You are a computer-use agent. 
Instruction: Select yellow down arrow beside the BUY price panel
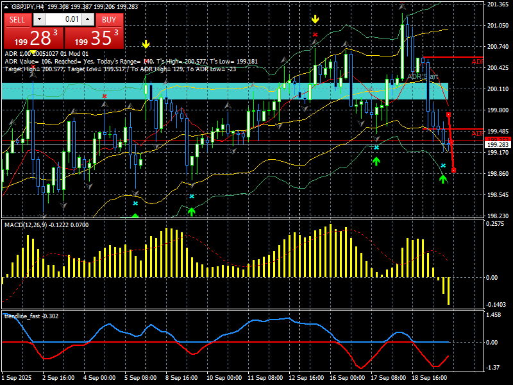click(146, 44)
